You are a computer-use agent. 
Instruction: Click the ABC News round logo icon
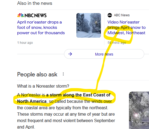(x=110, y=15)
